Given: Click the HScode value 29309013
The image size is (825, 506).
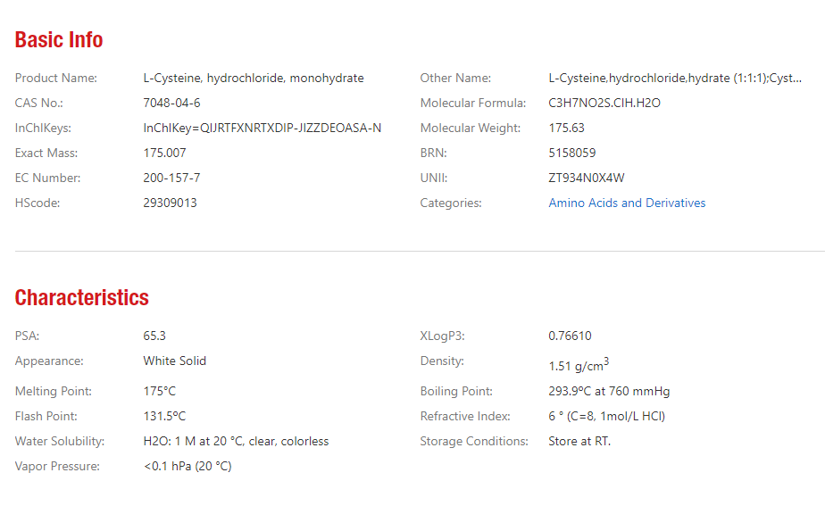Looking at the screenshot, I should pyautogui.click(x=170, y=203).
